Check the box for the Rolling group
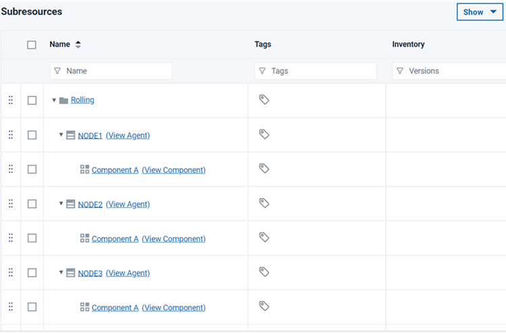 tap(32, 101)
